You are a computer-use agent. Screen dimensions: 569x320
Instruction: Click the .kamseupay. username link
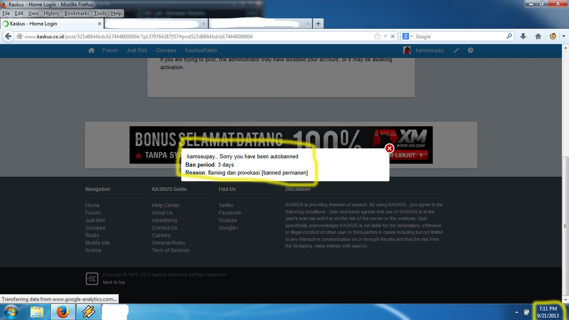[429, 50]
